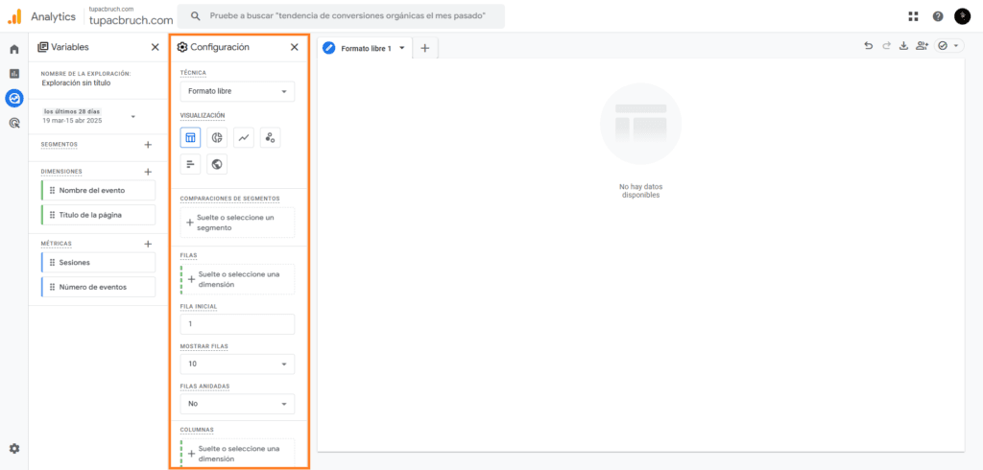The image size is (983, 470).
Task: Open Admin settings gear in sidebar
Action: pyautogui.click(x=14, y=448)
